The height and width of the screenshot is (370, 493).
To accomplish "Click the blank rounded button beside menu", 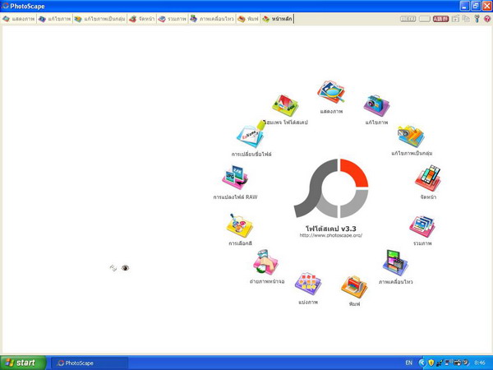I will [425, 19].
